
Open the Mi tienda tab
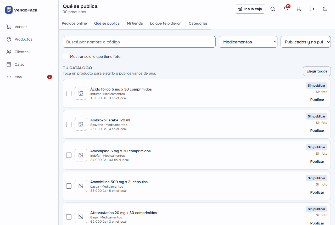(x=135, y=23)
